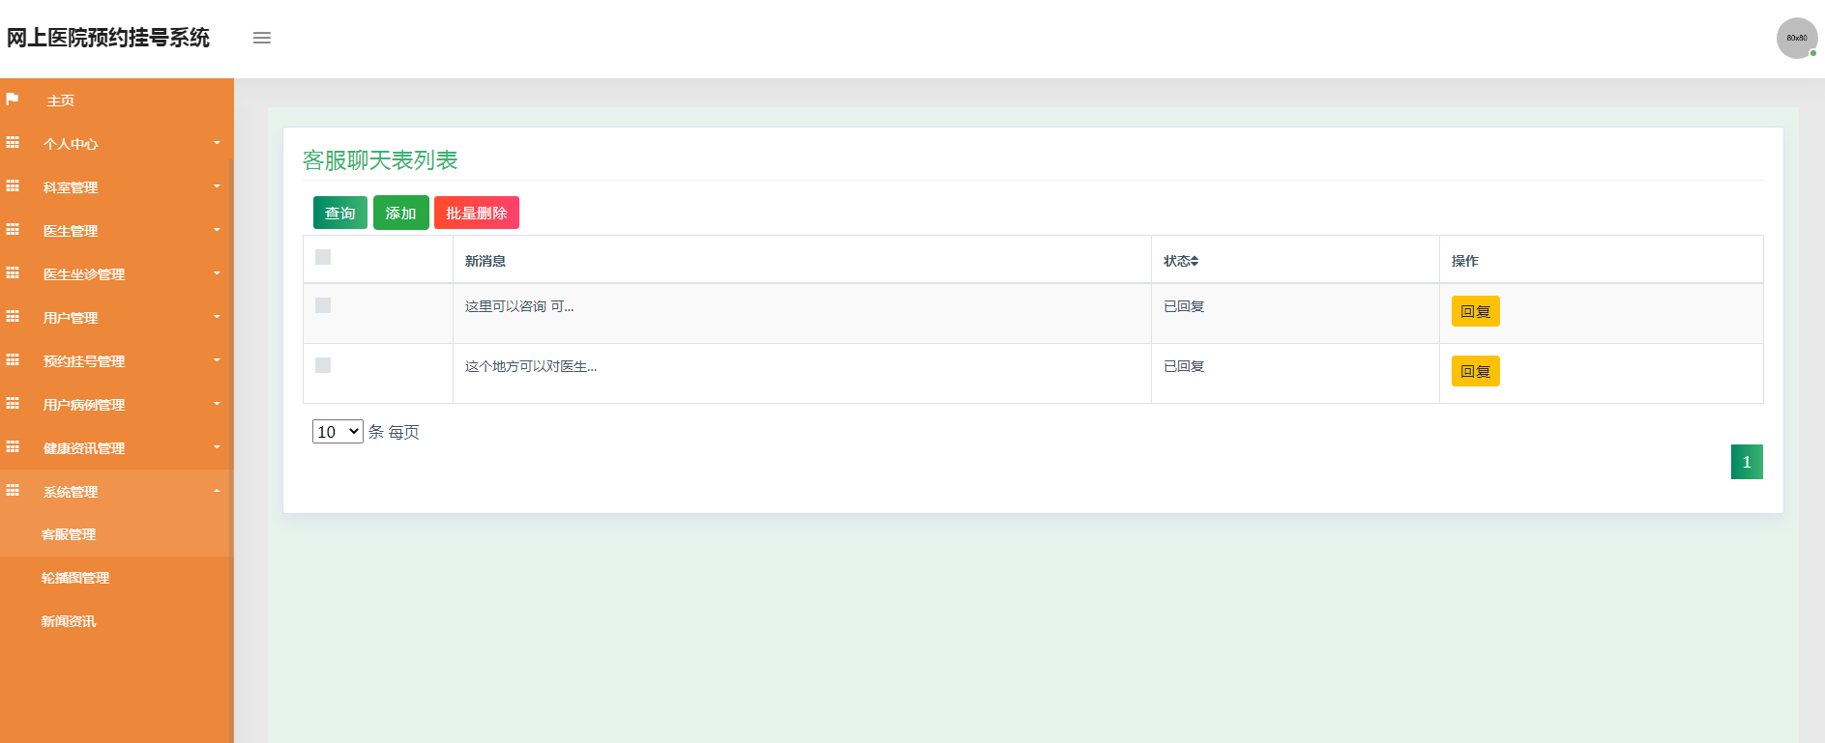Screen dimensions: 1825x743
Task: Expand the 预约挂号管理 arrow
Action: 217,360
